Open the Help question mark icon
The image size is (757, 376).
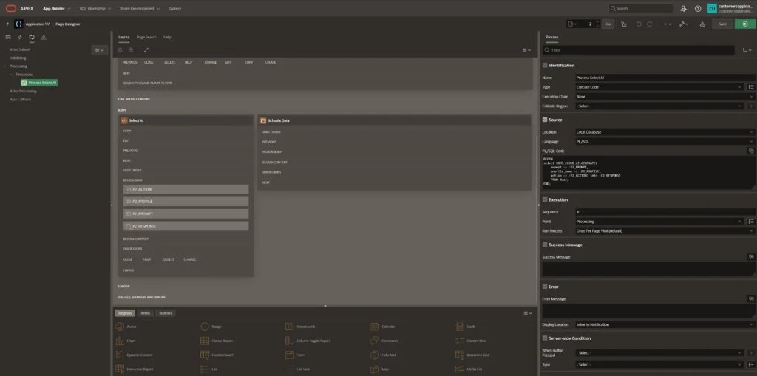[697, 8]
